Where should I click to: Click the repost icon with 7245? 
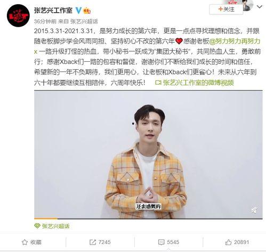coord(93,242)
